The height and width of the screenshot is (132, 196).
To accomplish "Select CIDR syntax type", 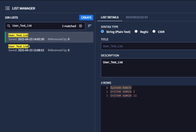I will click(154, 31).
